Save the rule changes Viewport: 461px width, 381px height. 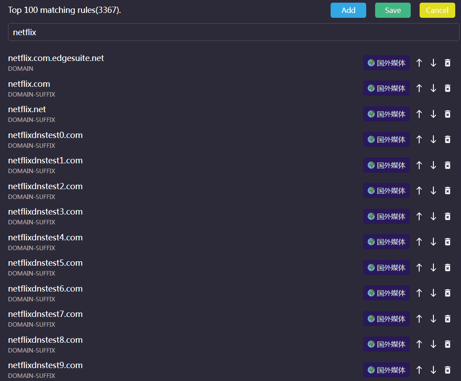point(393,10)
